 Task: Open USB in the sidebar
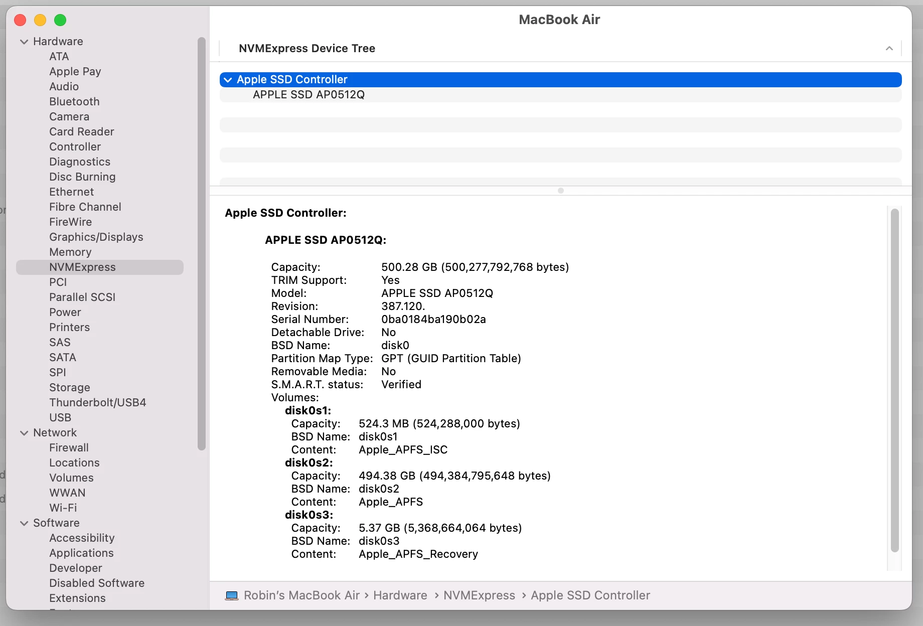tap(60, 418)
